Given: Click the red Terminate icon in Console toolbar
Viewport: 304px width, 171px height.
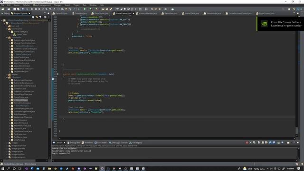Looking at the screenshot, I should click(x=247, y=142).
